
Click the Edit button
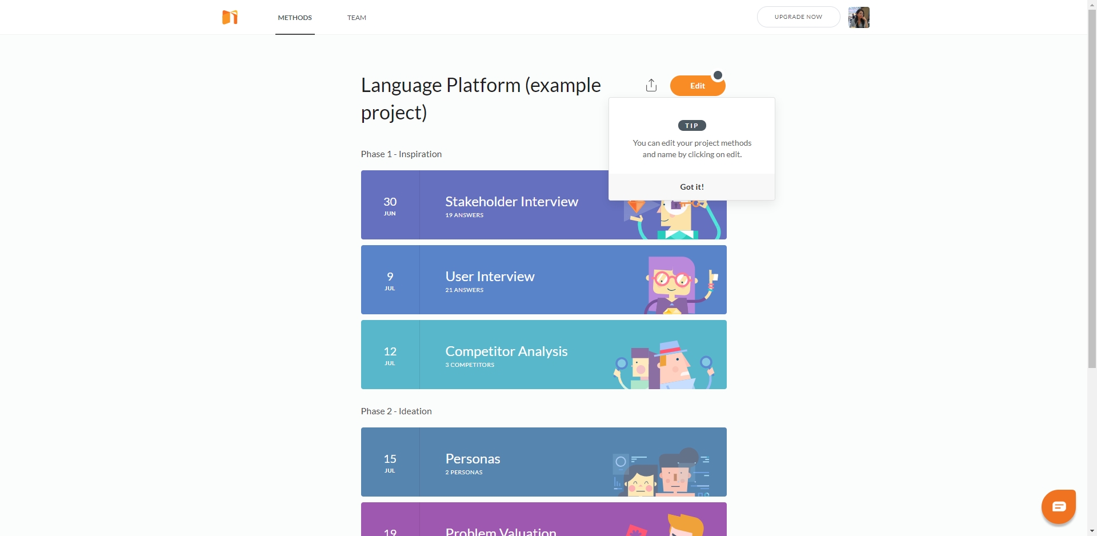(x=697, y=86)
